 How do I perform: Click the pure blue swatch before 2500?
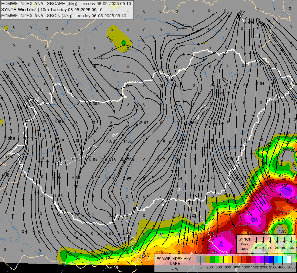point(271,259)
